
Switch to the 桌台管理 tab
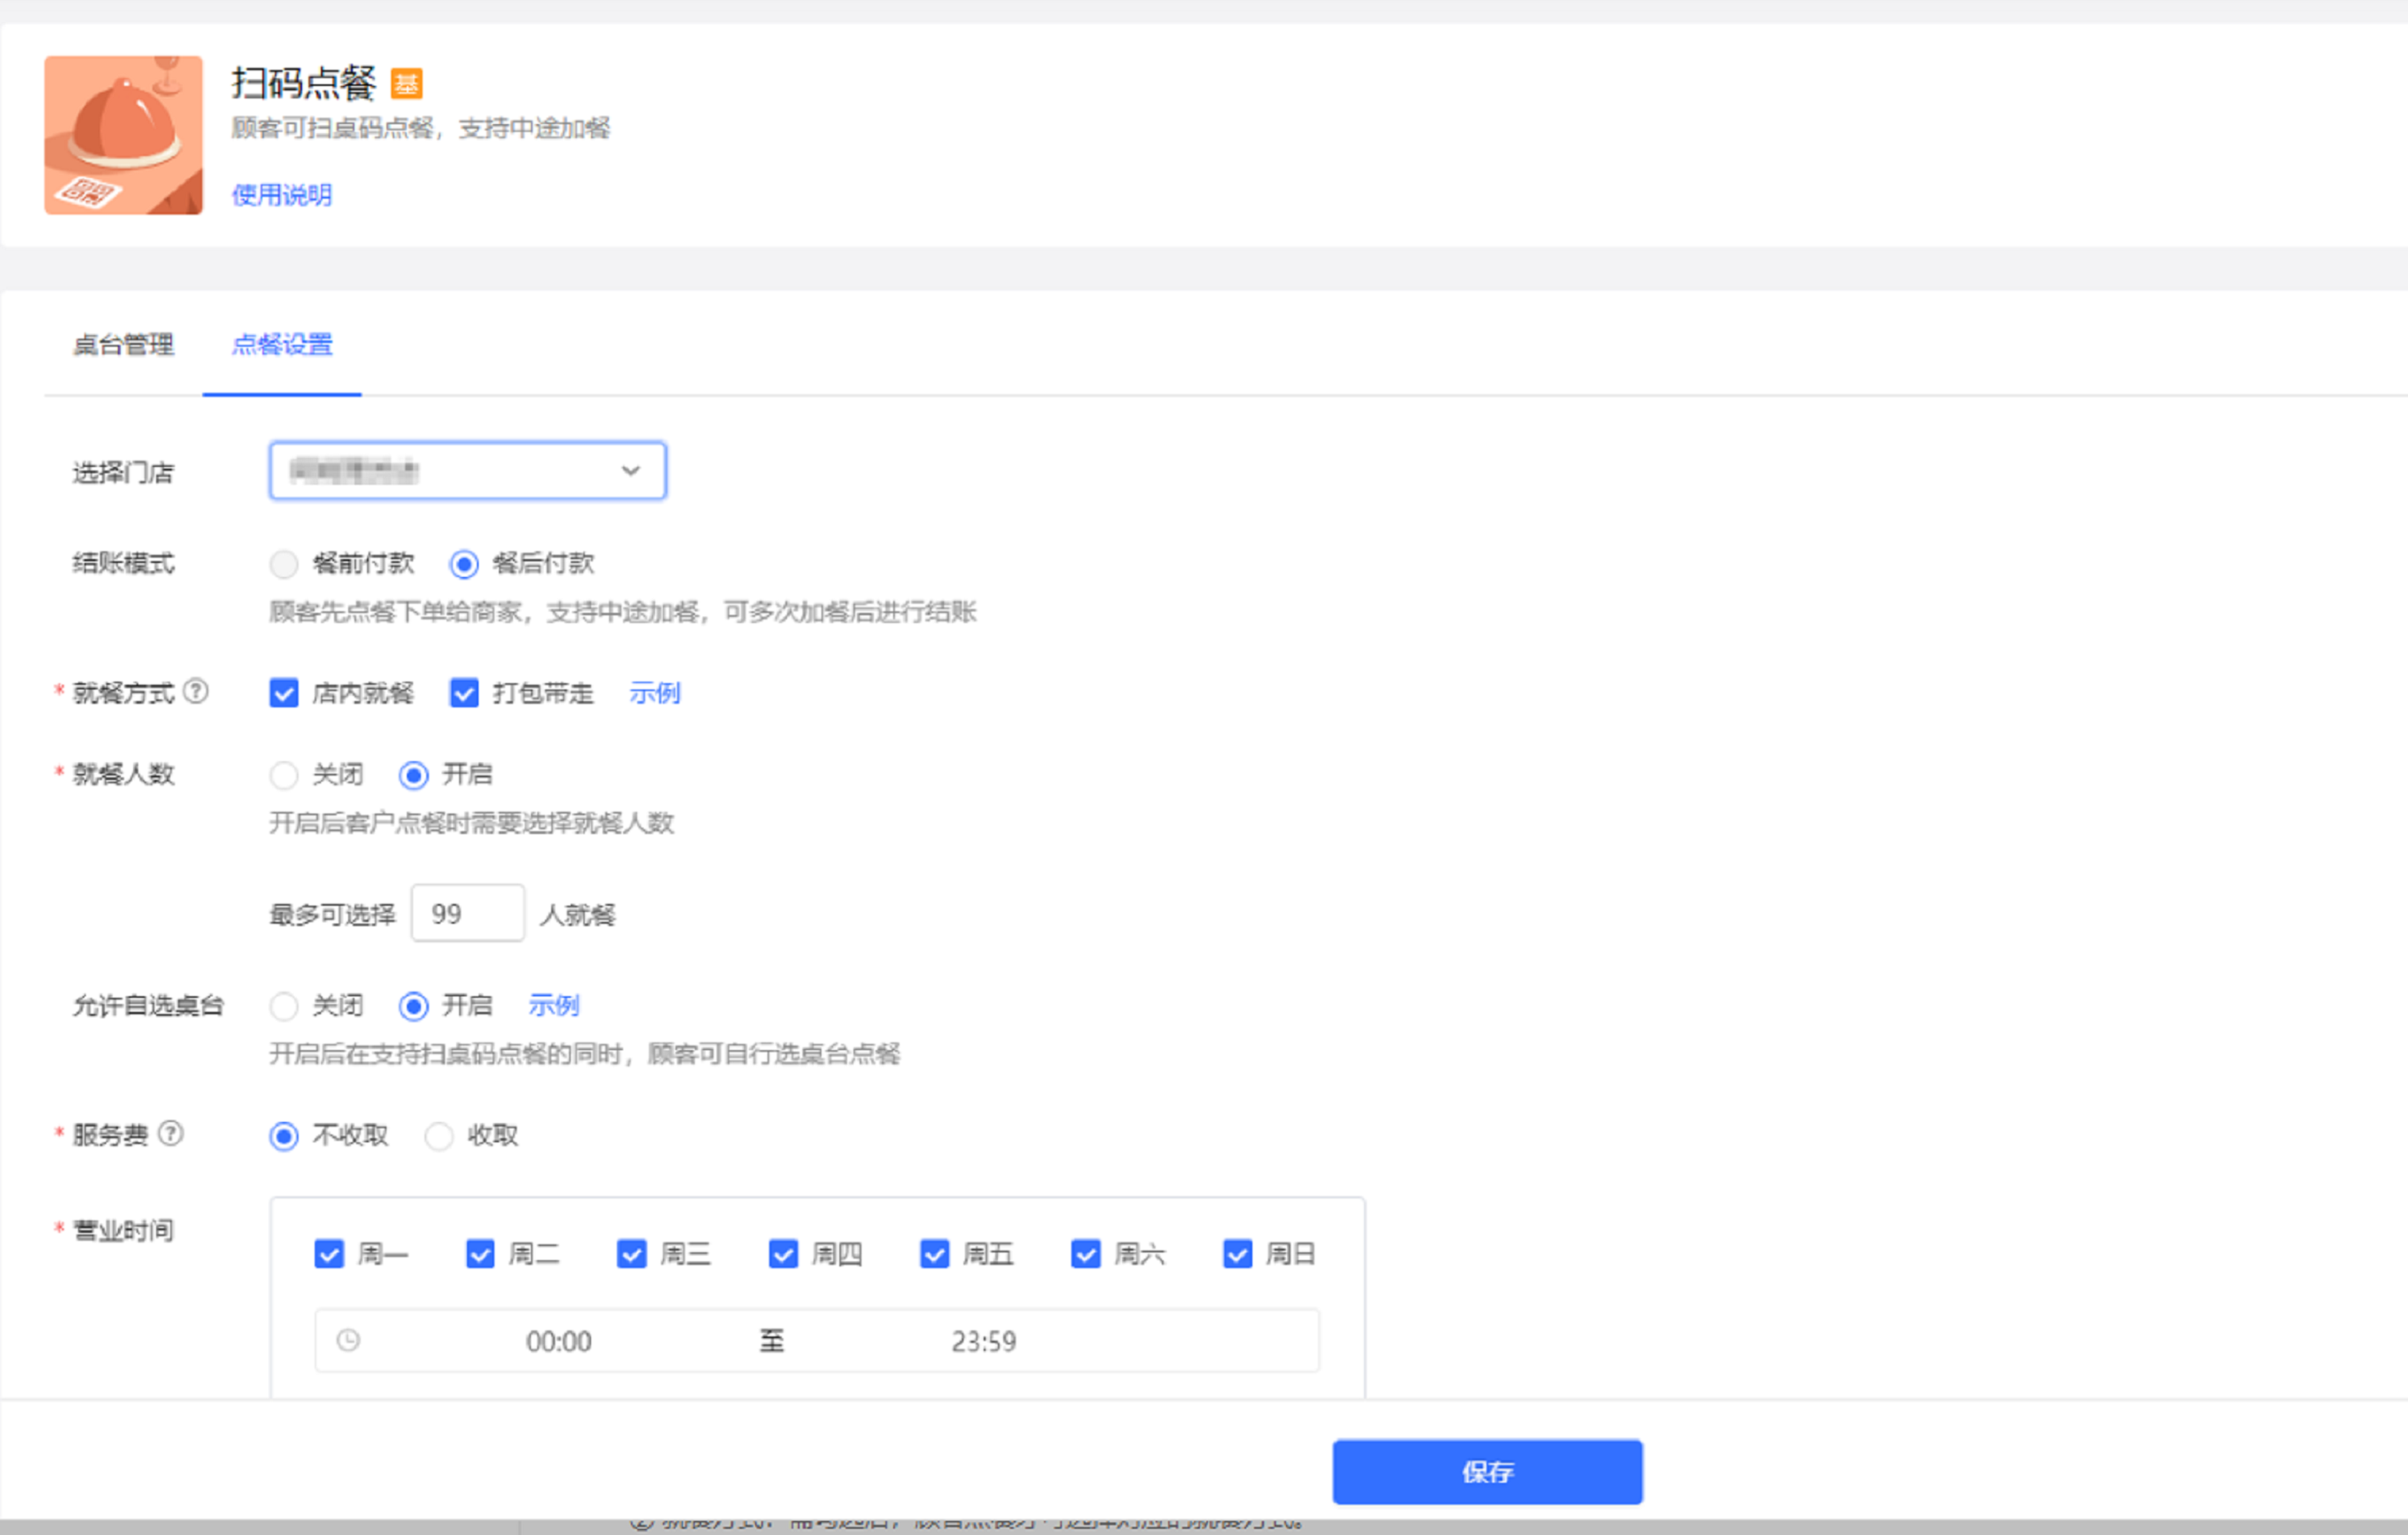click(x=123, y=345)
